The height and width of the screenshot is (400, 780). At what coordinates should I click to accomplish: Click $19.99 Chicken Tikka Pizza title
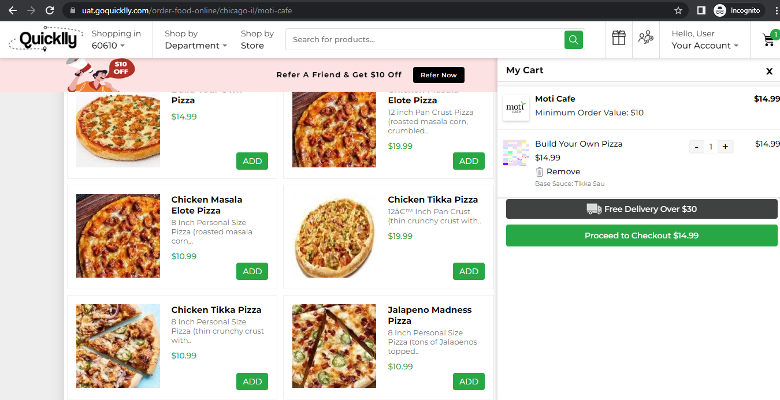pyautogui.click(x=433, y=200)
